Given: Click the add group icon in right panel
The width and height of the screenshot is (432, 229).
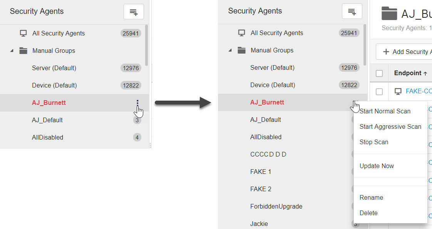Looking at the screenshot, I should click(352, 12).
